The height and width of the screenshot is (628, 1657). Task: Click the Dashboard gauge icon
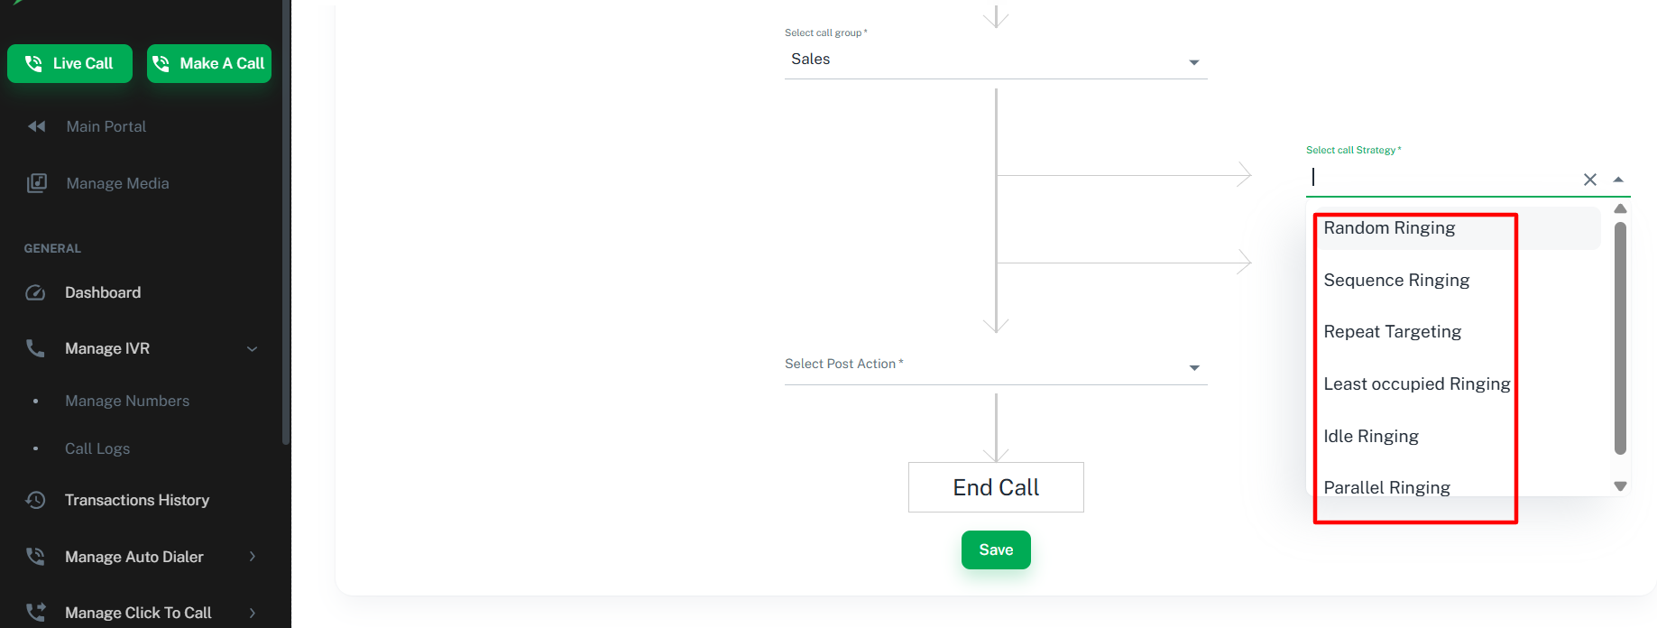click(x=35, y=292)
